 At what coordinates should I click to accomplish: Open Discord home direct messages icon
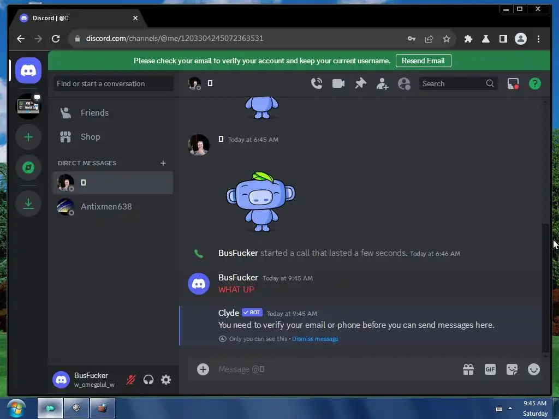[28, 70]
